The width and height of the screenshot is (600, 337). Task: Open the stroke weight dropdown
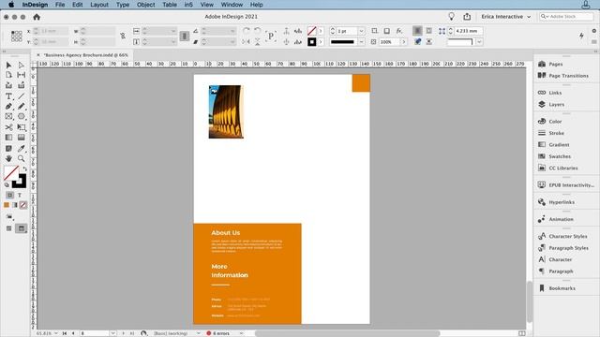(361, 31)
